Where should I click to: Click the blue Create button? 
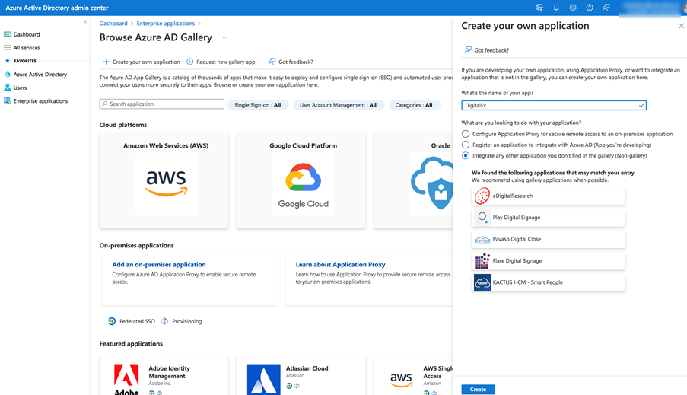pos(478,389)
